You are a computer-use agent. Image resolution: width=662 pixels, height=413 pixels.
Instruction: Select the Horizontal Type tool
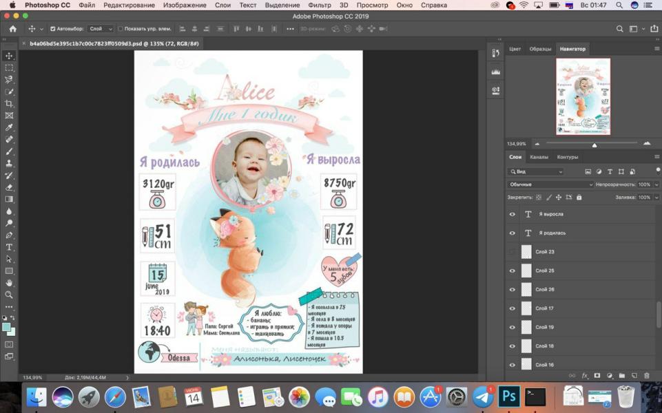click(x=9, y=247)
